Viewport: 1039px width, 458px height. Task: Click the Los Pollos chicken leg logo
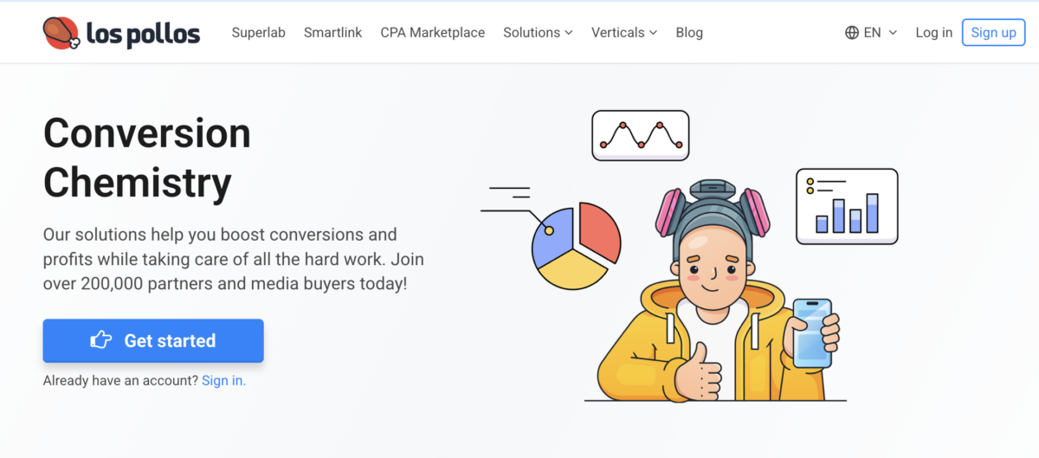pos(62,33)
